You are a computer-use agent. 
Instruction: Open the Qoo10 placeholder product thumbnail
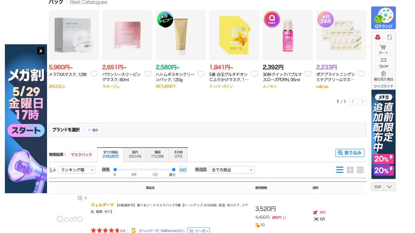coord(70,219)
